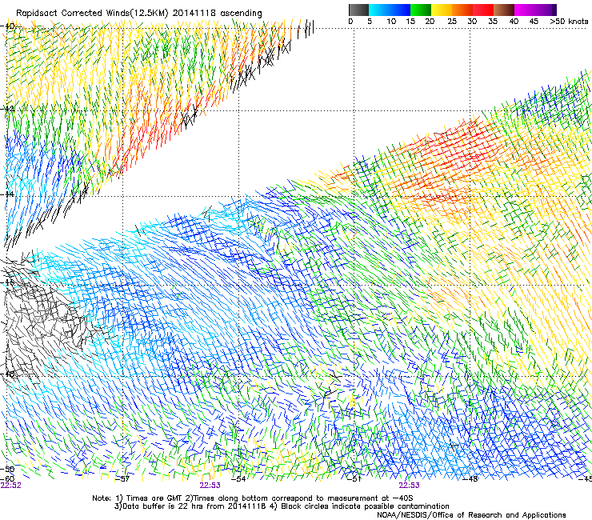The width and height of the screenshot is (592, 520).
Task: Click the legend label '30'
Action: pyautogui.click(x=472, y=22)
